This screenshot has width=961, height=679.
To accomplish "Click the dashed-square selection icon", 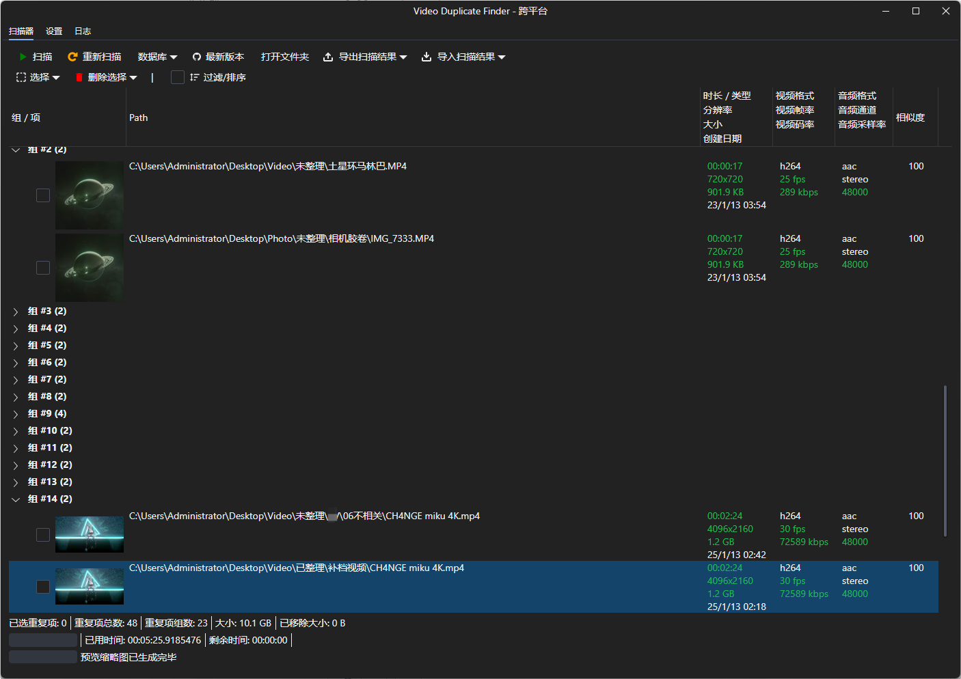I will [x=21, y=78].
